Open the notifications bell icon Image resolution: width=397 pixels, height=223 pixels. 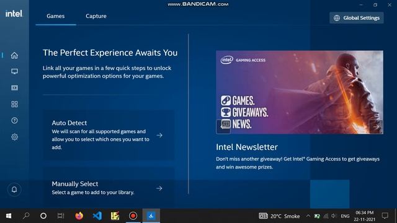point(14,190)
